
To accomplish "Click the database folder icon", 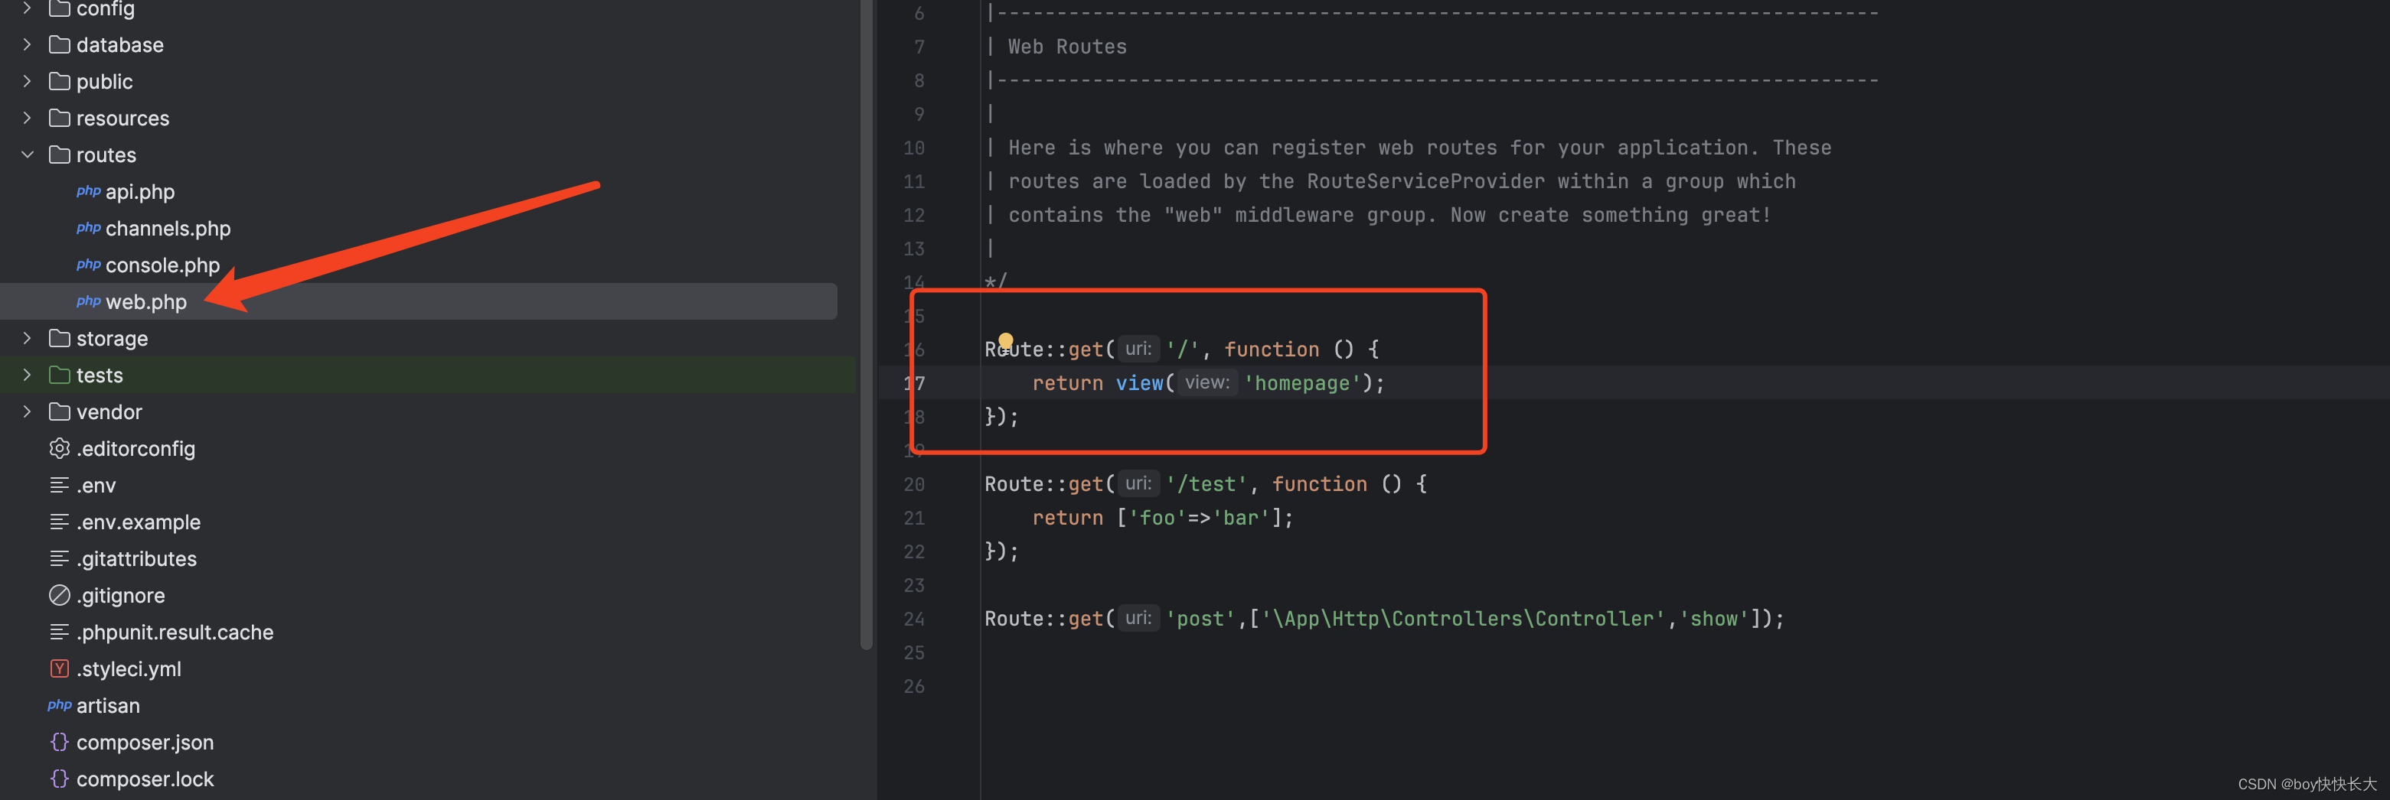I will click(60, 44).
